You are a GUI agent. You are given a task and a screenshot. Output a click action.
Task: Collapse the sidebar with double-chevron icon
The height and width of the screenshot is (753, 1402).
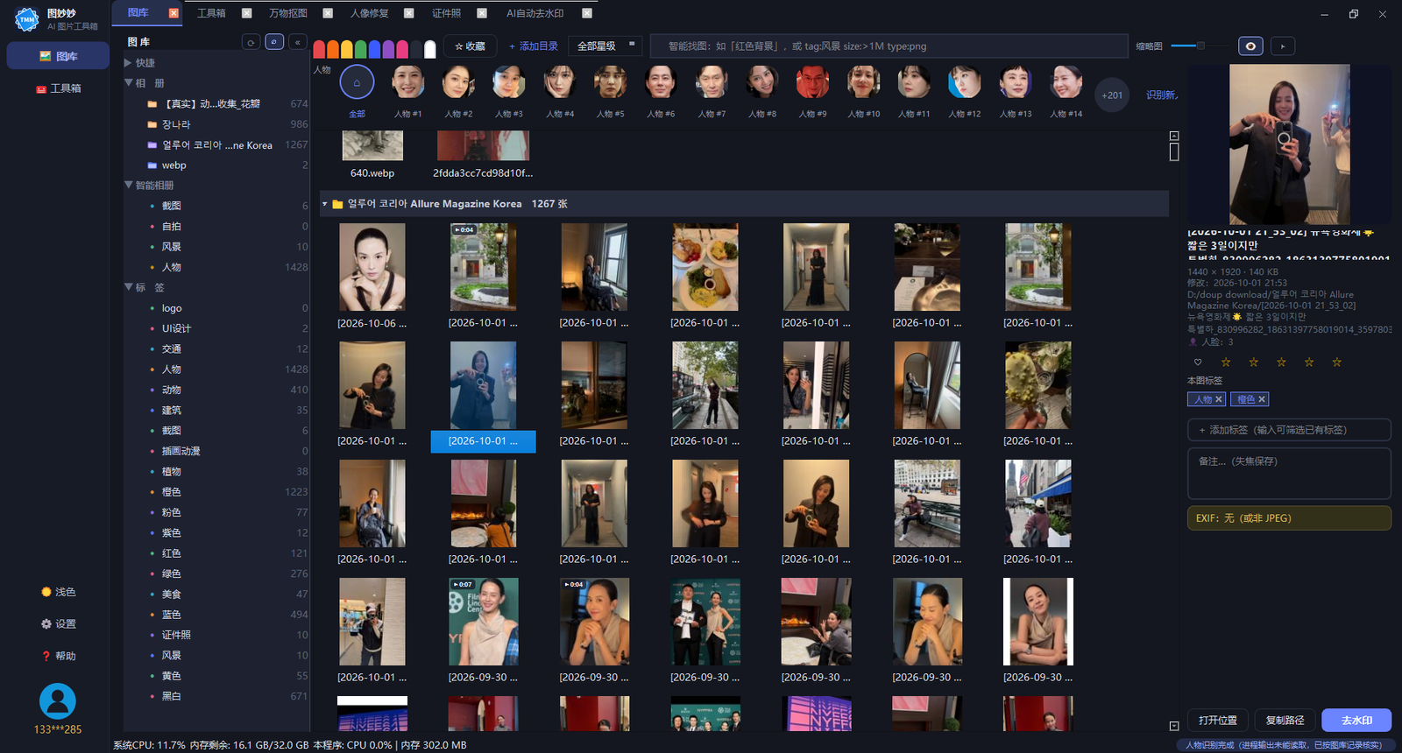click(298, 42)
